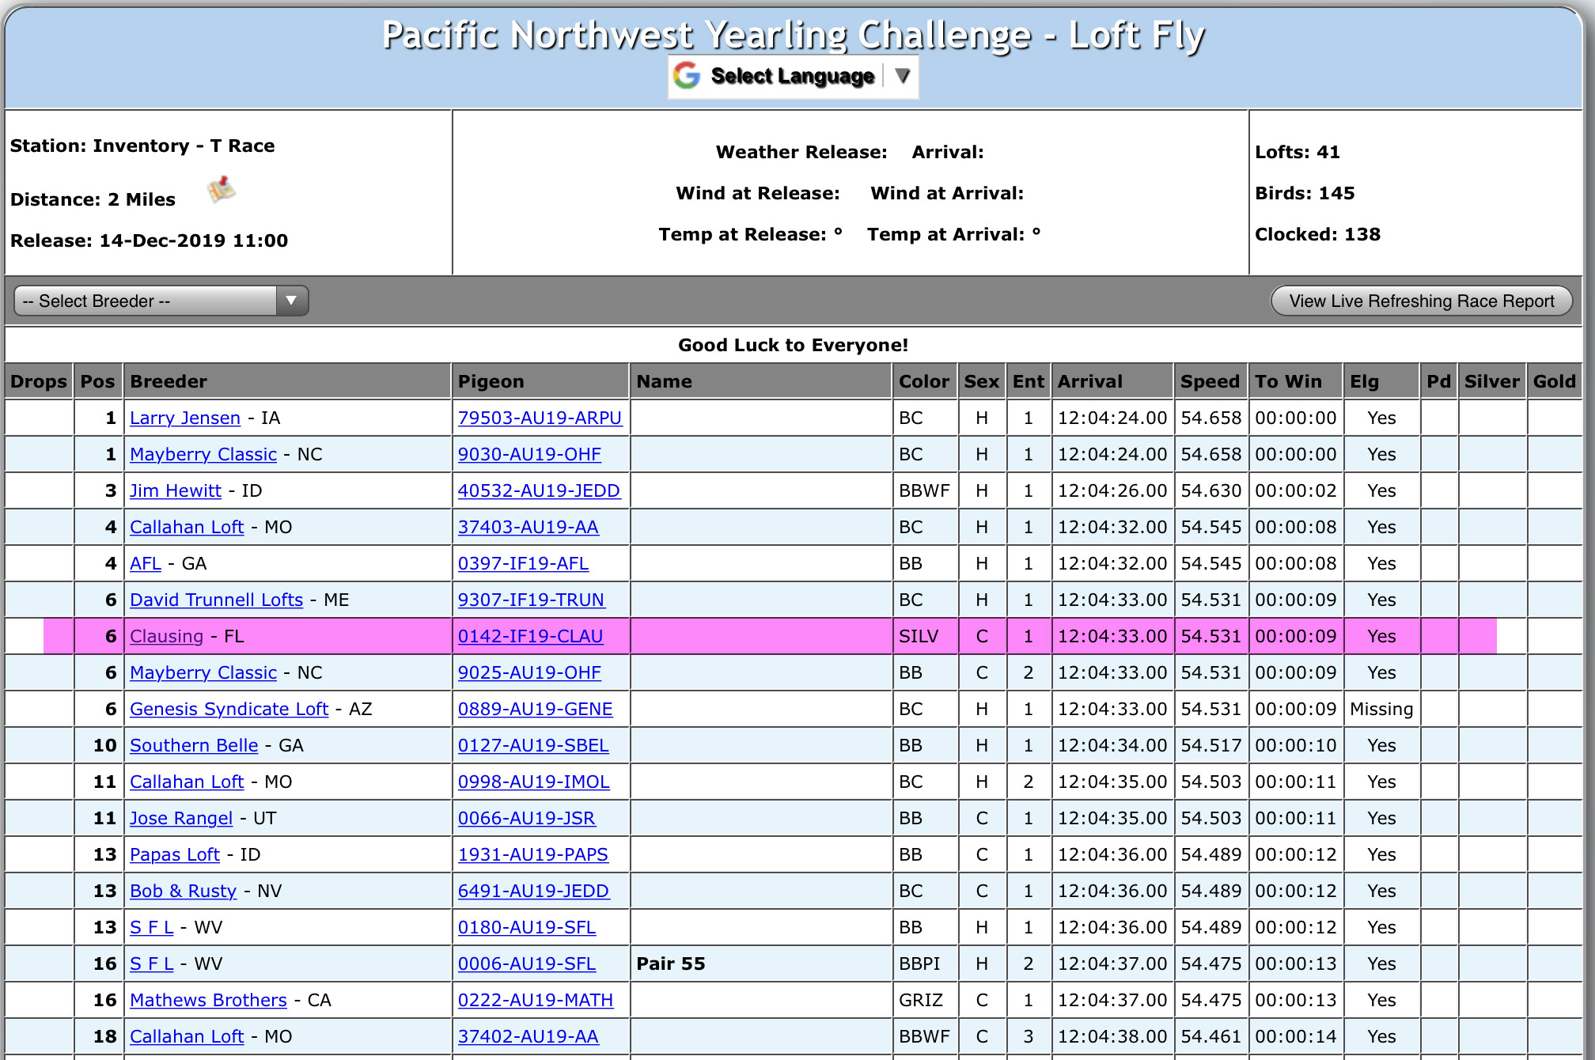Click the Select Breeder arrow button
Viewport: 1595px width, 1060px height.
click(x=291, y=301)
